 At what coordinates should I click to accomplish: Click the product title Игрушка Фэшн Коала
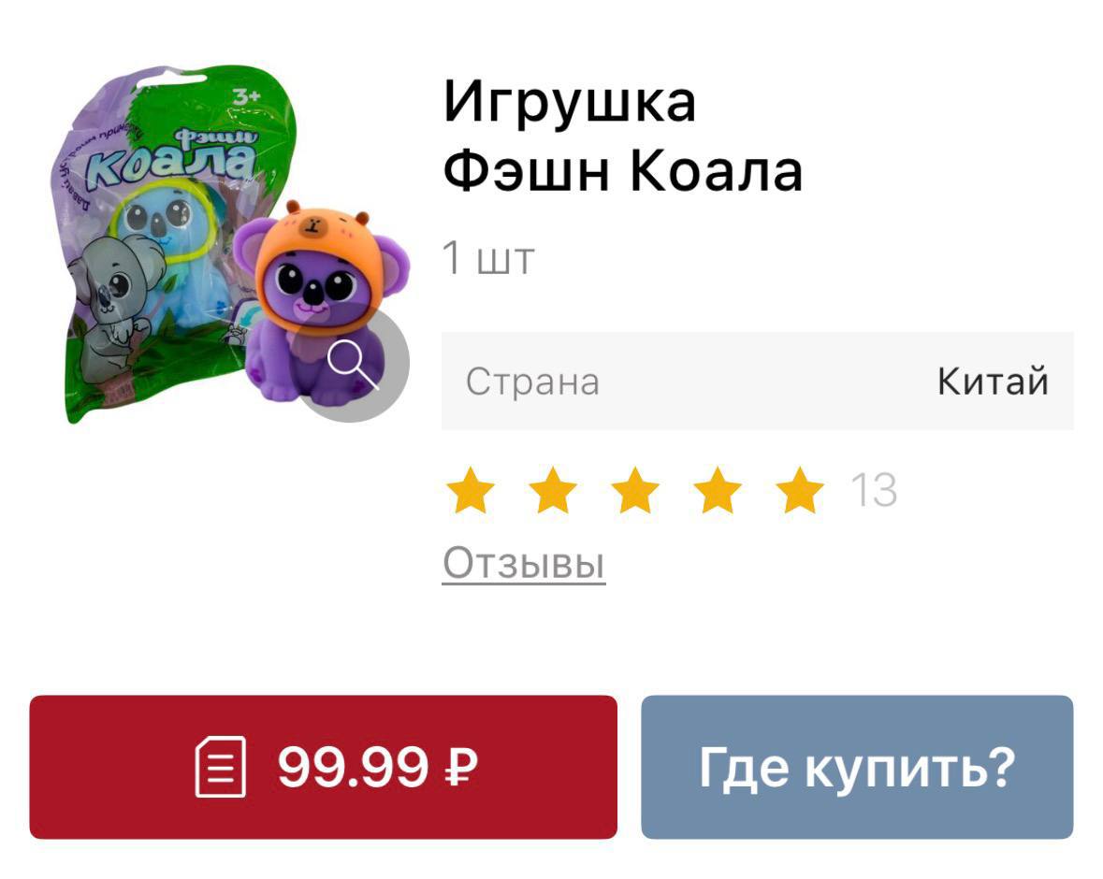(622, 137)
